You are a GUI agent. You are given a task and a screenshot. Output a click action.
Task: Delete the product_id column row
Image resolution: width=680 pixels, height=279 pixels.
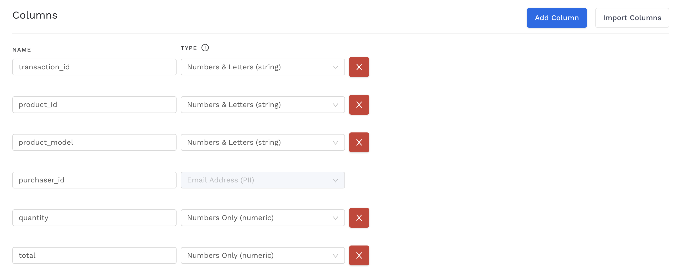(359, 105)
